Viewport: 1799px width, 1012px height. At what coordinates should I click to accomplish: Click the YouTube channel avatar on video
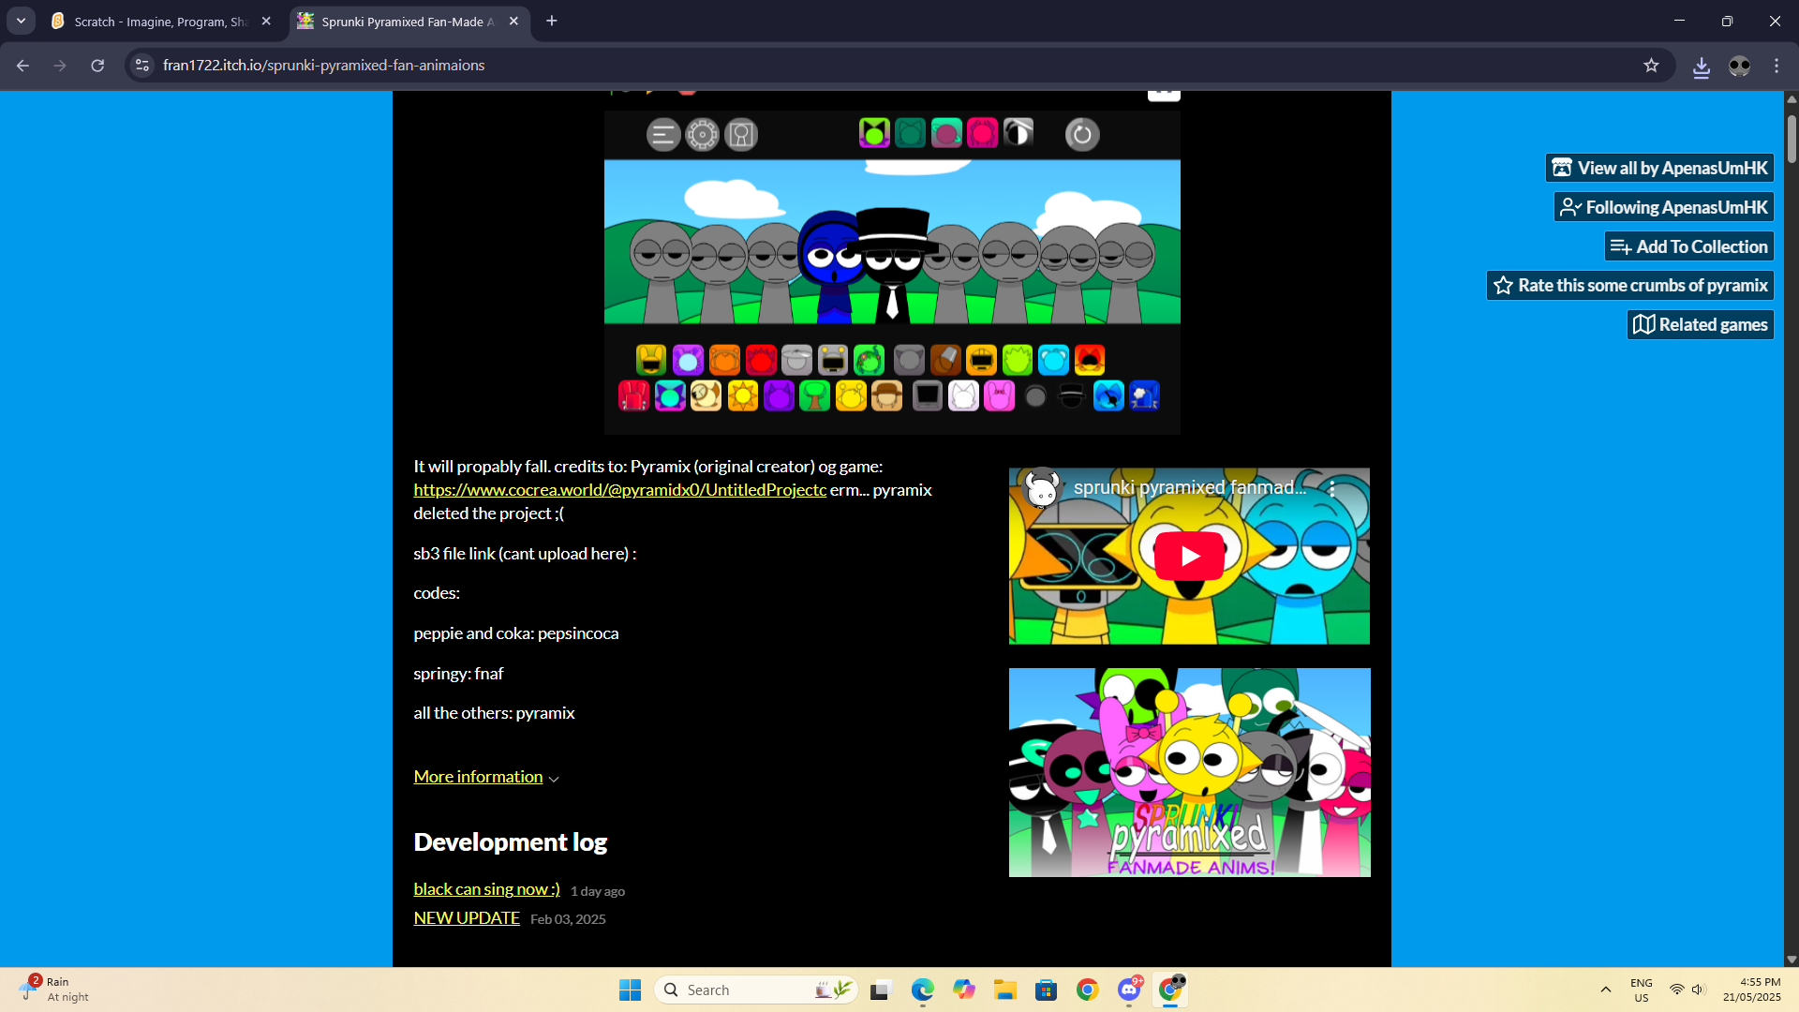1042,488
